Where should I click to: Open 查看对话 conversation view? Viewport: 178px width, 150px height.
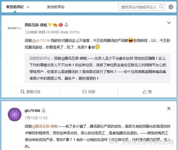coord(30,92)
